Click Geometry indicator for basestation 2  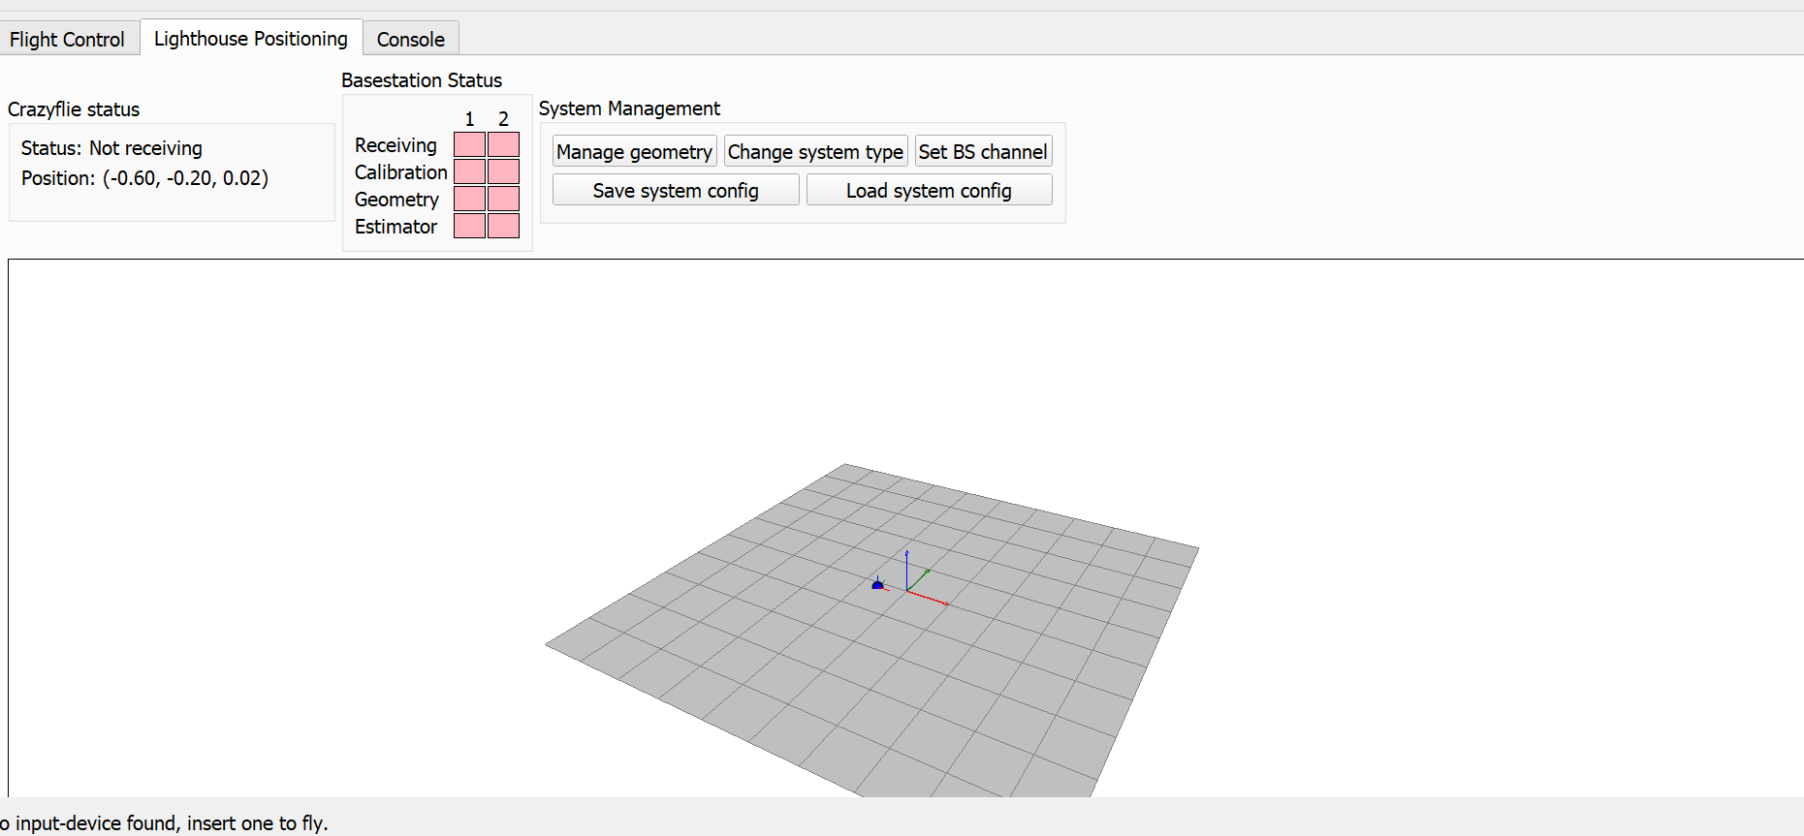503,200
